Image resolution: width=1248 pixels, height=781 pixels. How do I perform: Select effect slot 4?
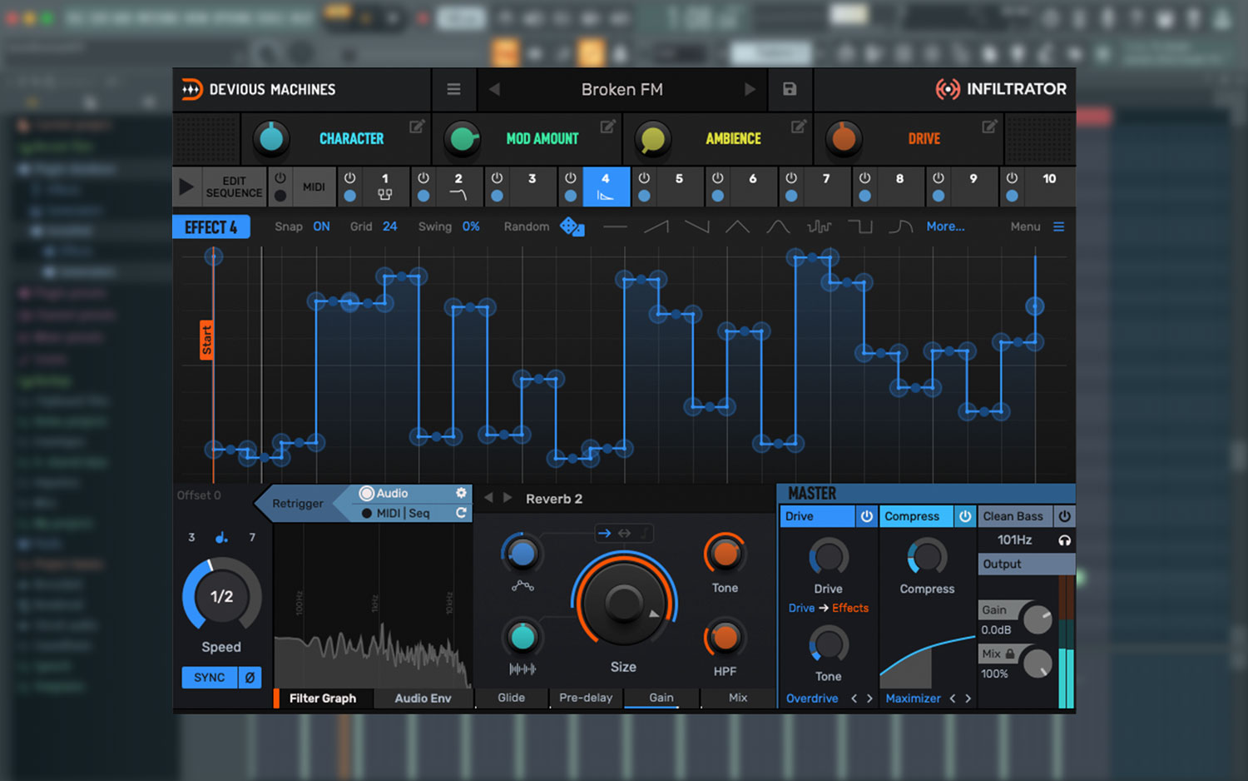606,187
